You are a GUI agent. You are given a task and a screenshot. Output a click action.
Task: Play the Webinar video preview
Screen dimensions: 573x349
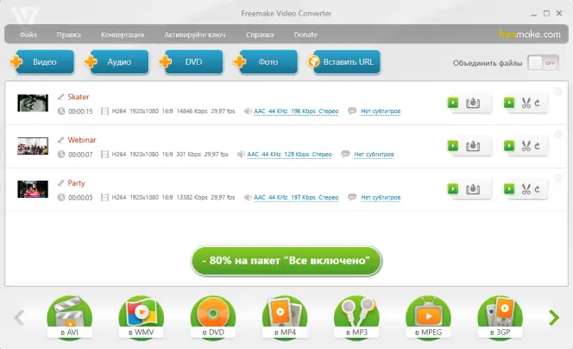tap(453, 146)
